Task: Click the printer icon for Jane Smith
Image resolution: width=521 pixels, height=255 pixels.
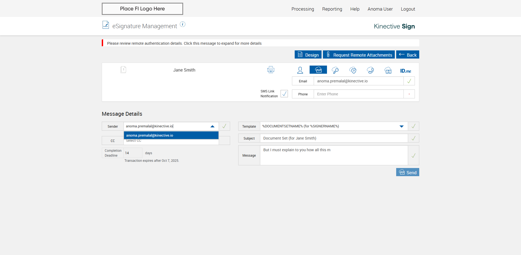Action: pos(271,70)
